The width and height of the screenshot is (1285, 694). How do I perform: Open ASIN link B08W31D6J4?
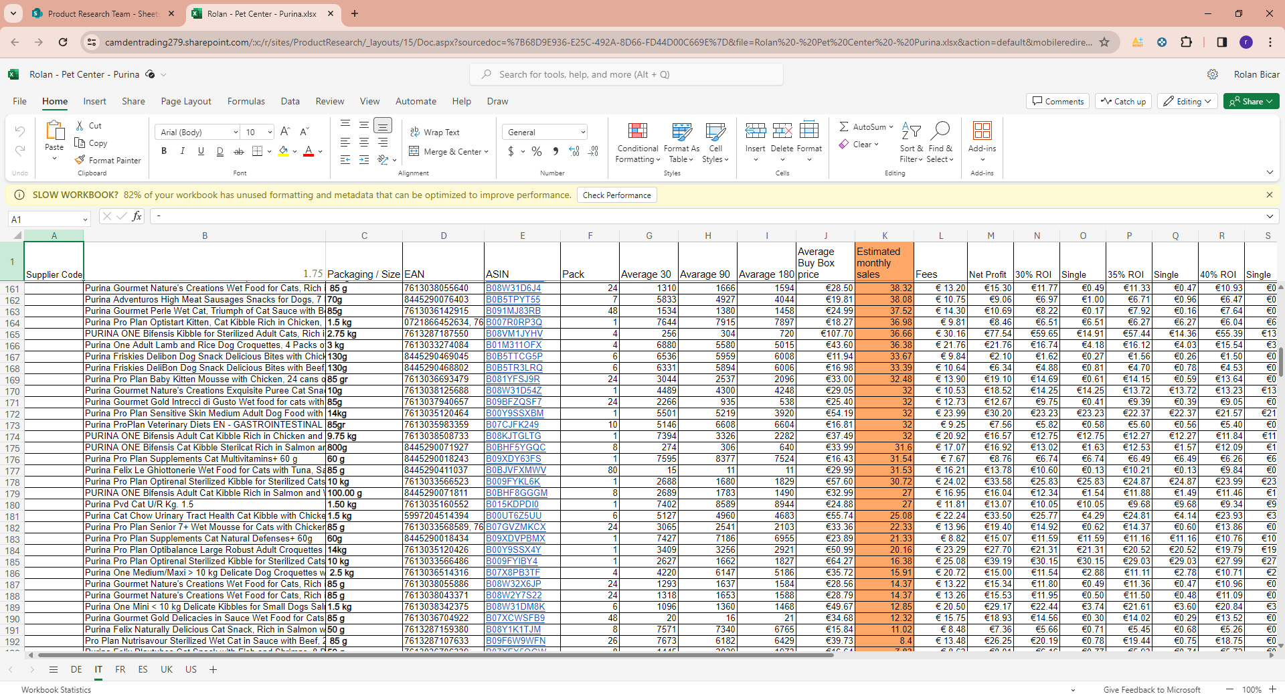coord(513,288)
